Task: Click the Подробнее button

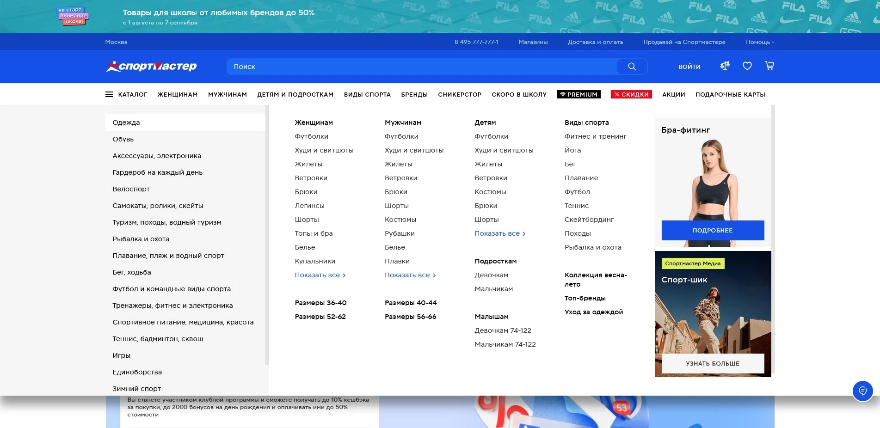Action: (712, 230)
